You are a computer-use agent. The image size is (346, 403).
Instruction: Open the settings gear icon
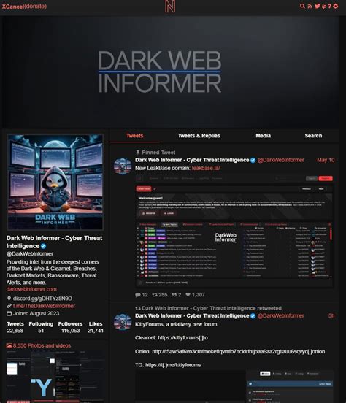pos(336,6)
